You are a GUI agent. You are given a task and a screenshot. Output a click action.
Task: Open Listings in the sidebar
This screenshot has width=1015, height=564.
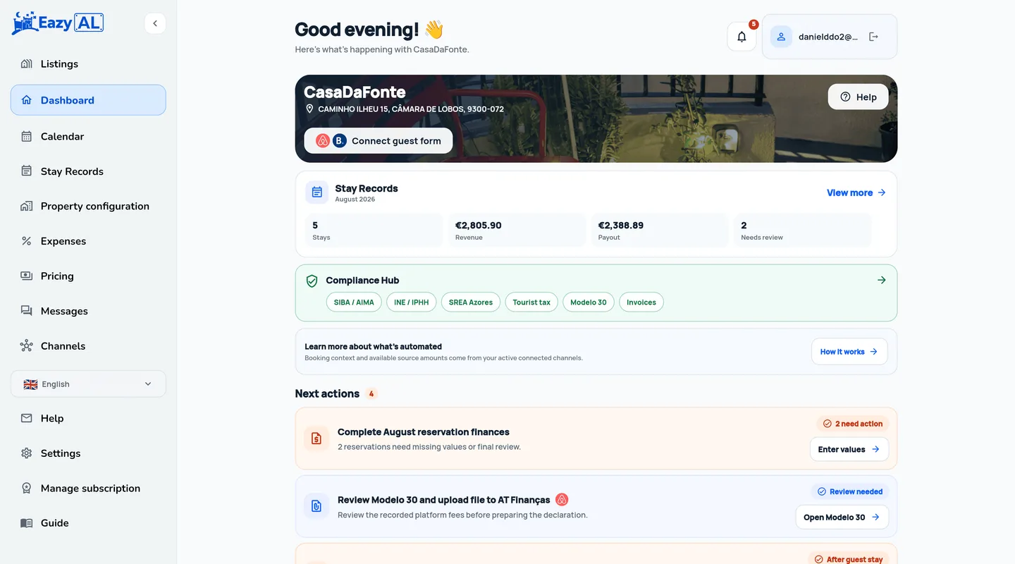(88, 64)
